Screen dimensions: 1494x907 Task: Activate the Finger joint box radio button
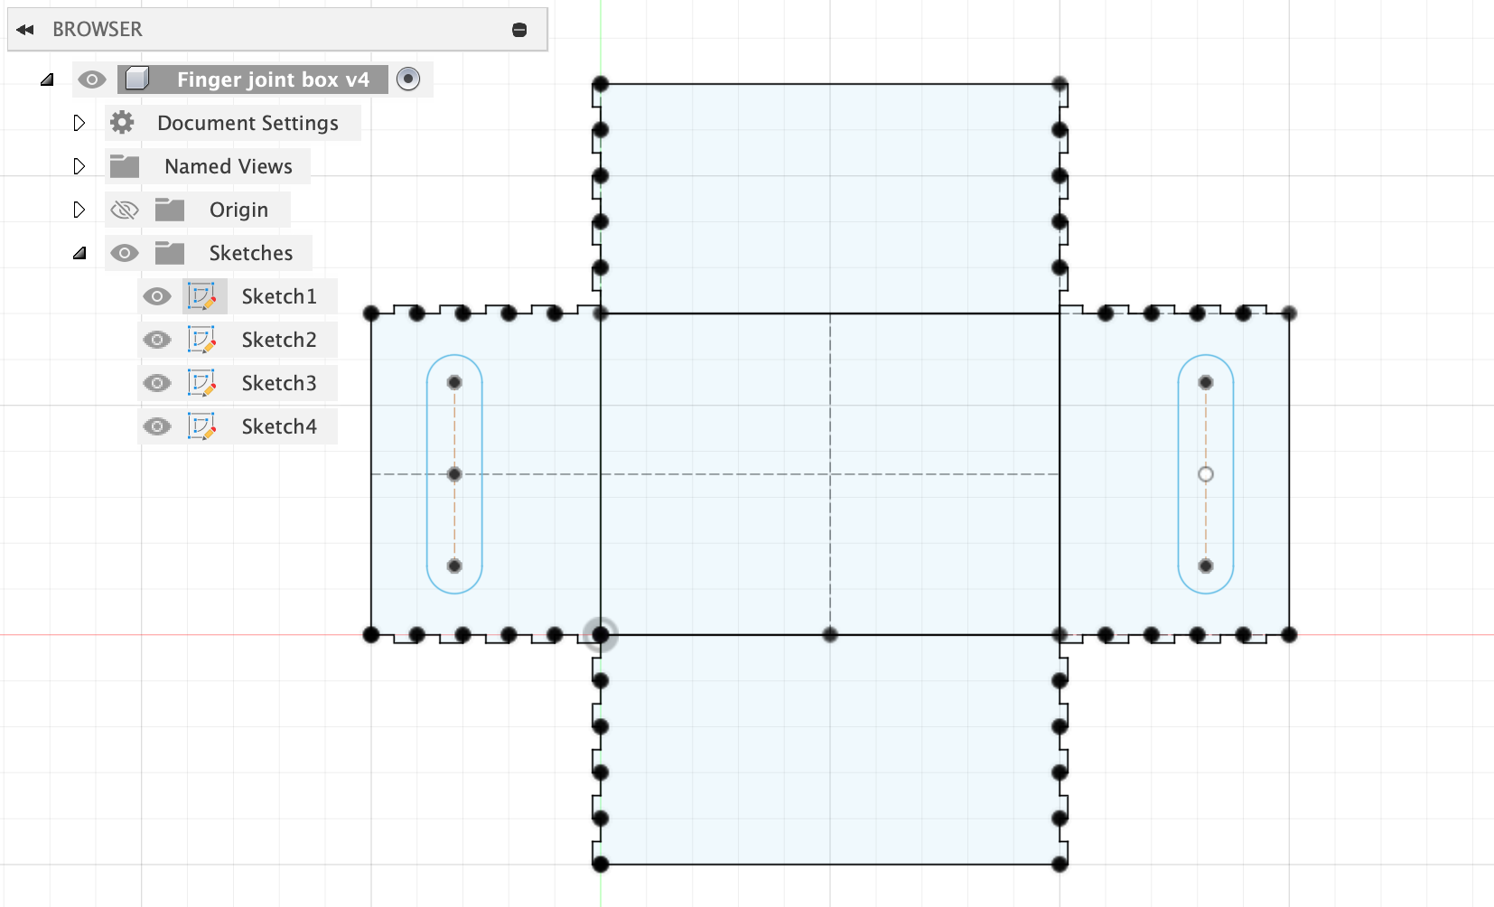coord(408,79)
